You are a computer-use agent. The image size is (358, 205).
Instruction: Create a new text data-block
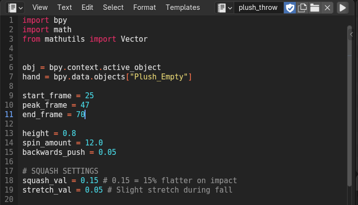(302, 7)
